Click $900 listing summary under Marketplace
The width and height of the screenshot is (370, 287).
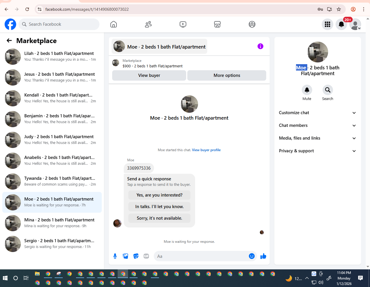[x=152, y=66]
